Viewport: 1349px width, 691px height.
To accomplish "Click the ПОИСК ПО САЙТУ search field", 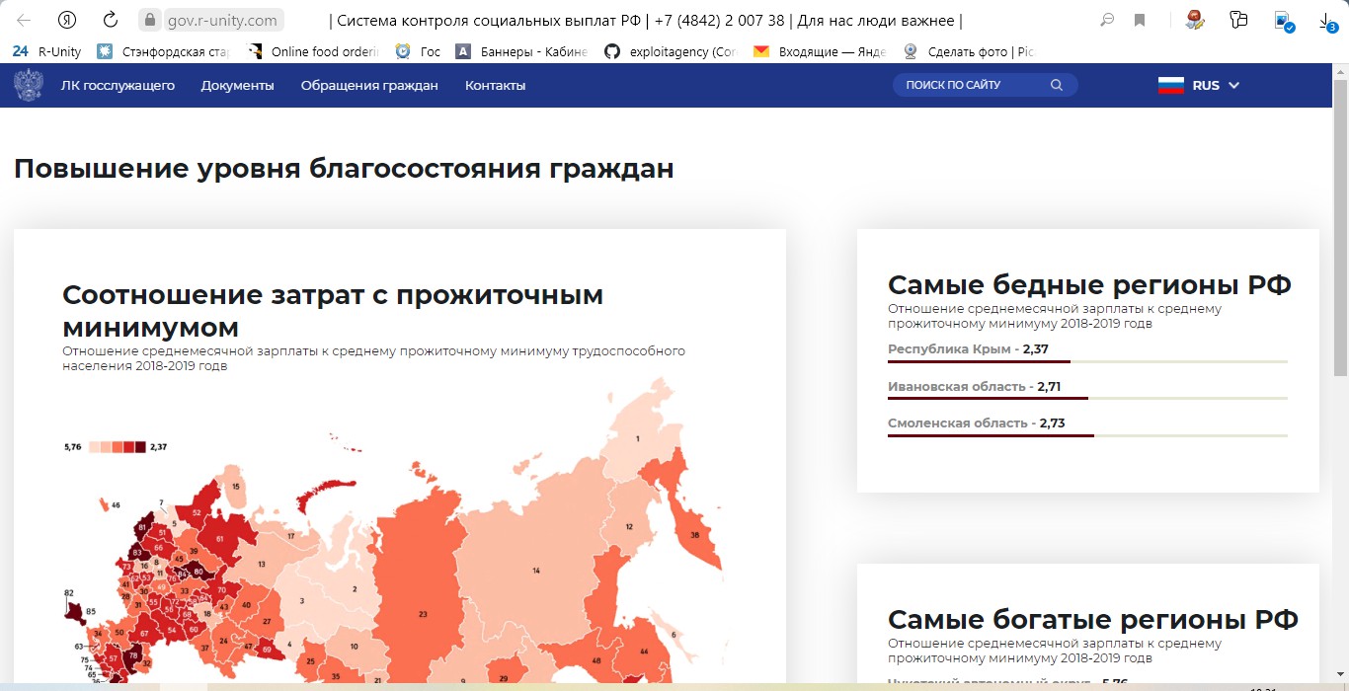I will [x=985, y=85].
